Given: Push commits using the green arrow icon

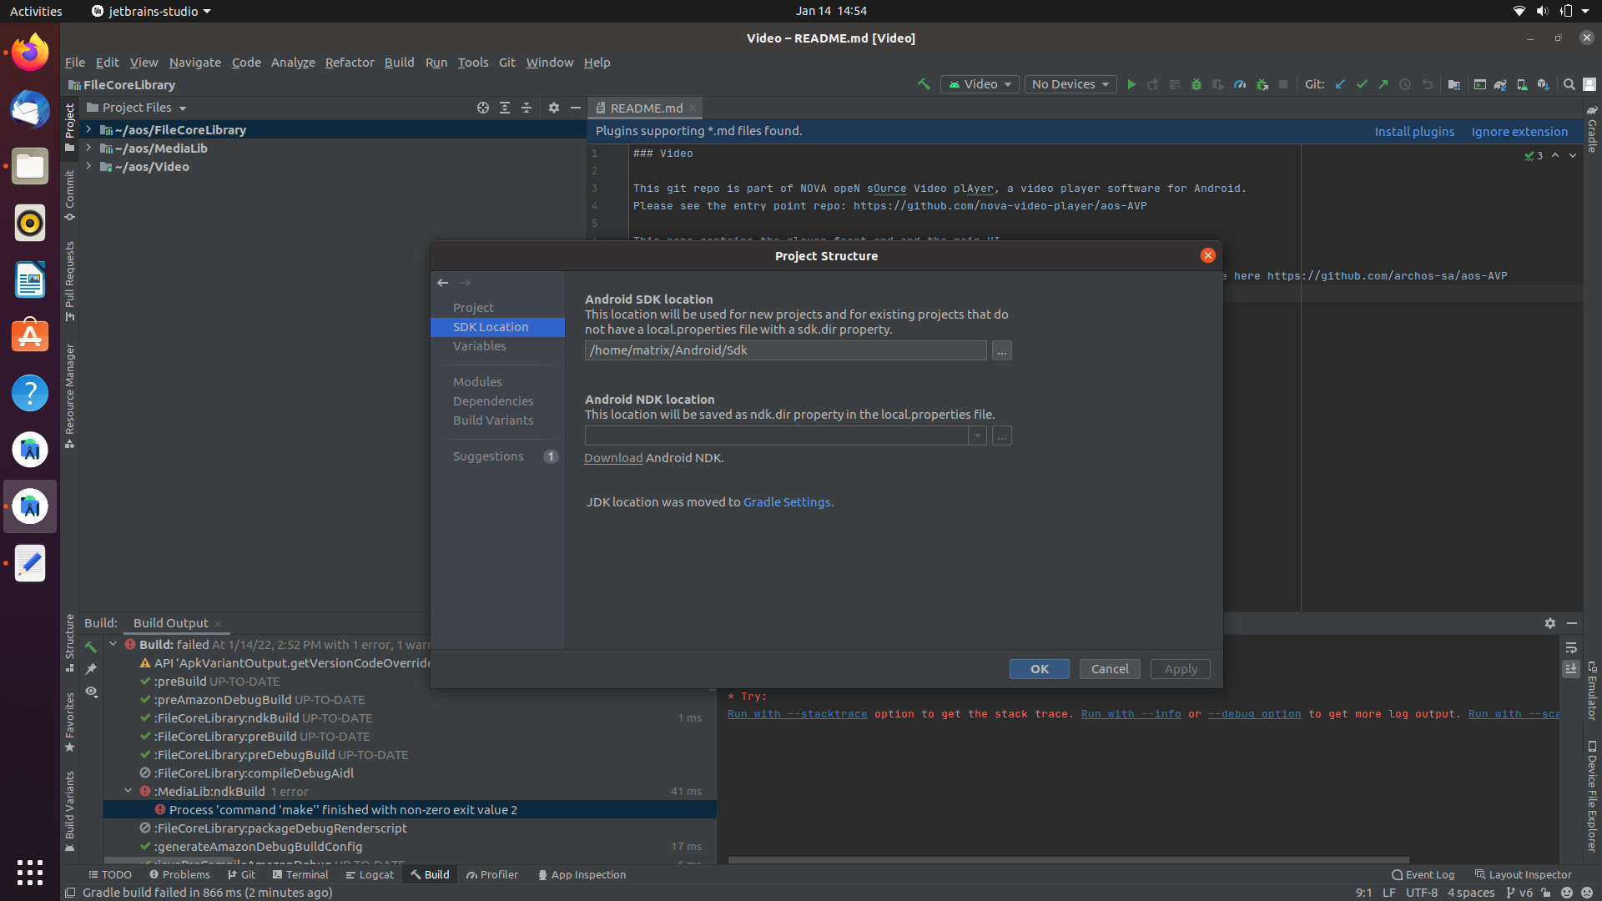Looking at the screenshot, I should [x=1383, y=84].
